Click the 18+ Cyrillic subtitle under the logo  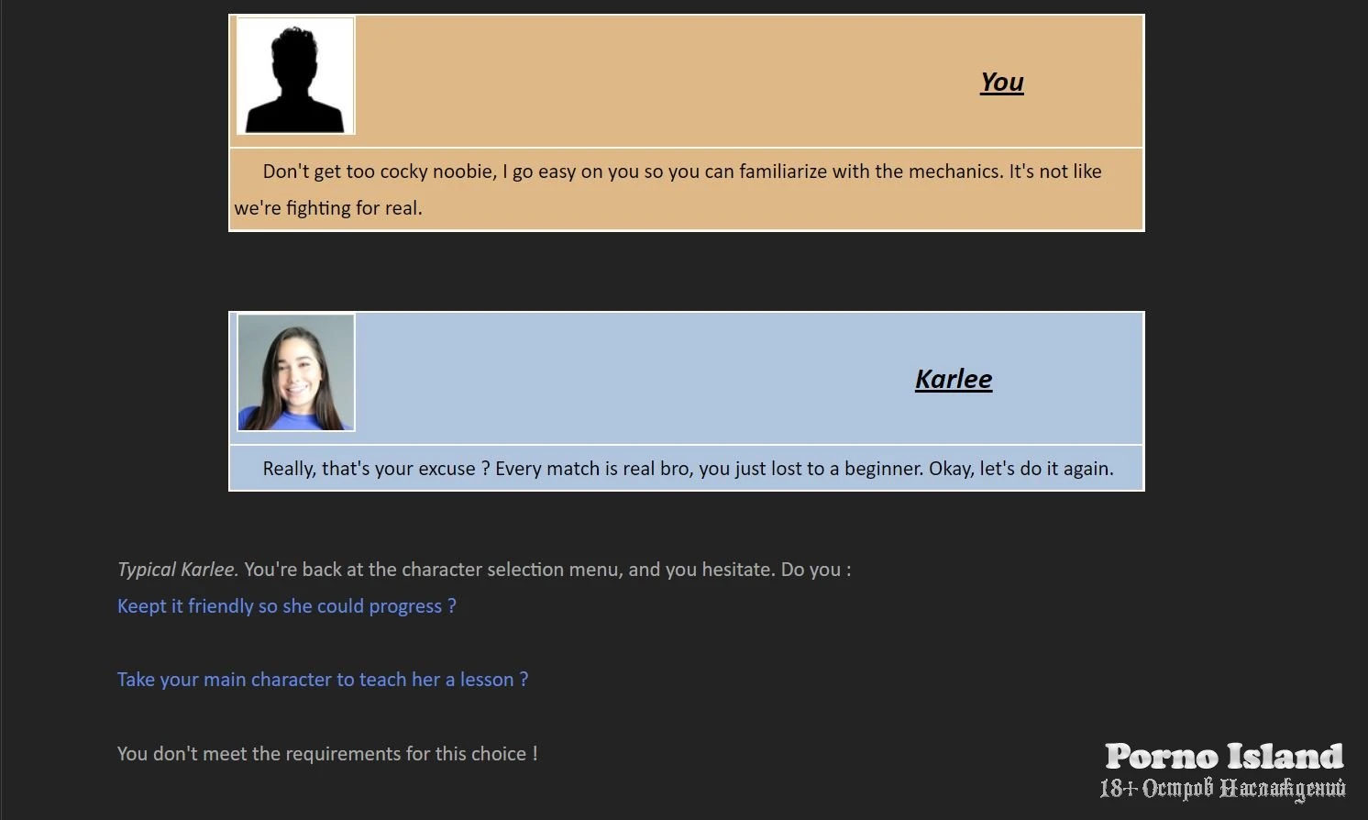(x=1221, y=789)
